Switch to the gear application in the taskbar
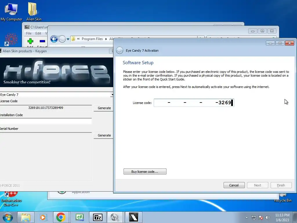Screen dimensions: 297x223 coord(115,217)
